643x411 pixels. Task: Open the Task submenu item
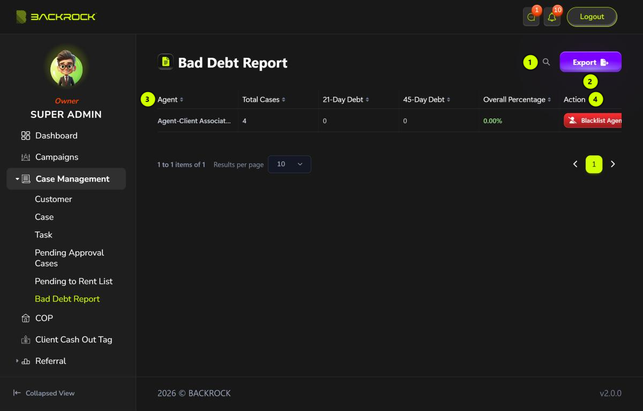pyautogui.click(x=43, y=235)
